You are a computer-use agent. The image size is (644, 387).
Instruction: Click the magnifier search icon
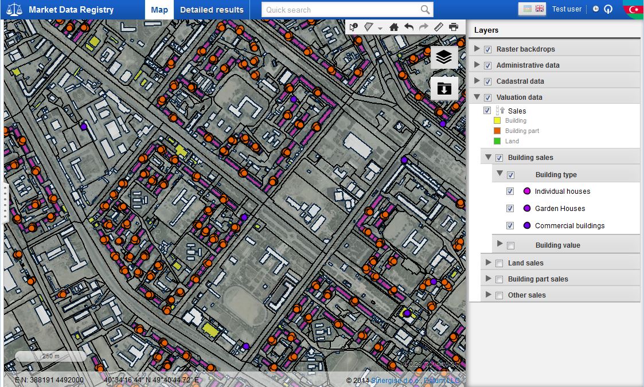point(425,9)
